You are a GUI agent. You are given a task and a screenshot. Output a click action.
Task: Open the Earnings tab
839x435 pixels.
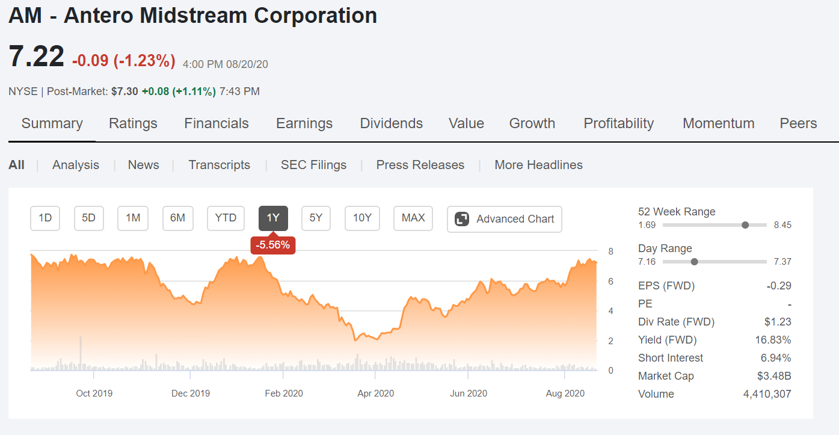click(x=304, y=123)
